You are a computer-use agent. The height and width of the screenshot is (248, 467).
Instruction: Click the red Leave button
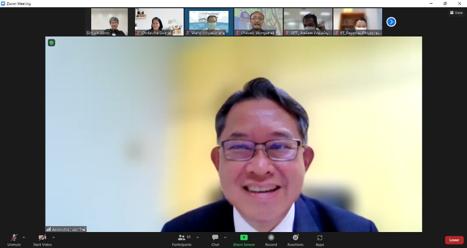tap(454, 240)
